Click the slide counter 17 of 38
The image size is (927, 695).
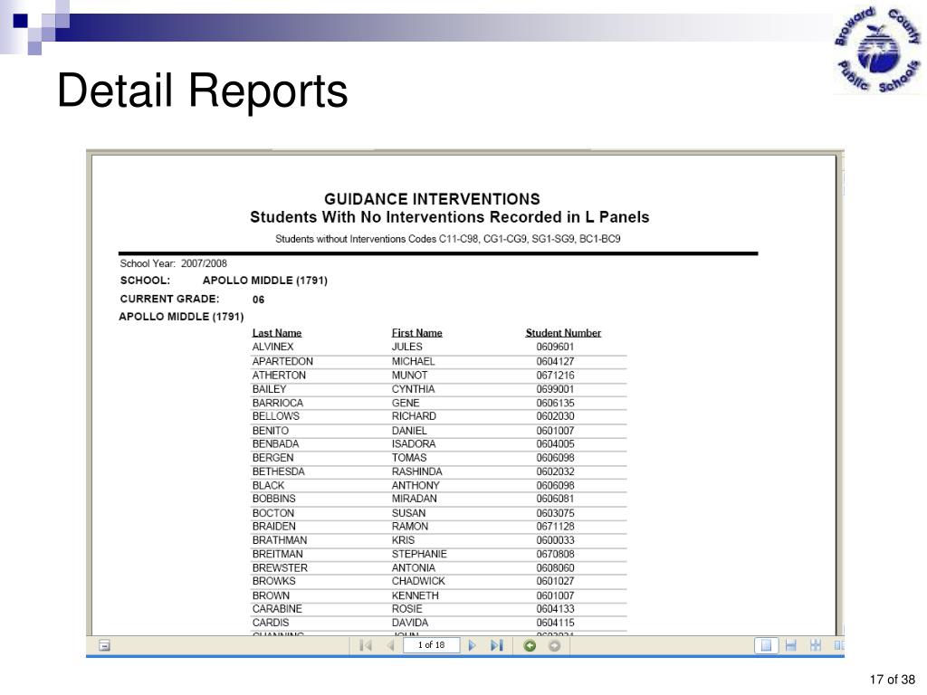pos(892,680)
